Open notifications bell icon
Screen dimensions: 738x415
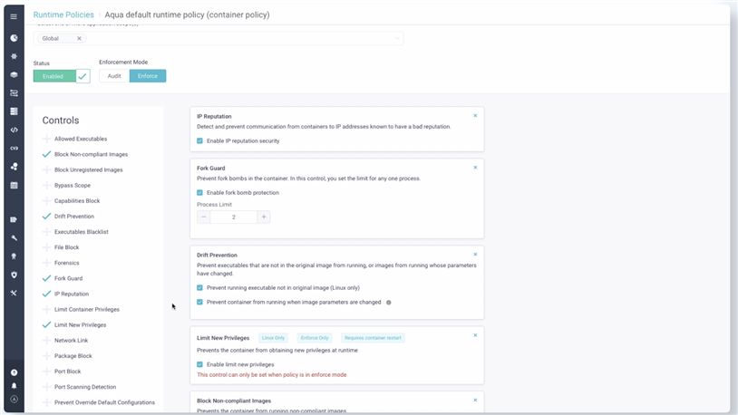[x=14, y=386]
